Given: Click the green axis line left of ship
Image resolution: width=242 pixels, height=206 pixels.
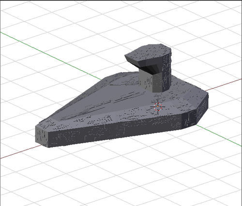Looking at the screenshot, I should pos(50,56).
